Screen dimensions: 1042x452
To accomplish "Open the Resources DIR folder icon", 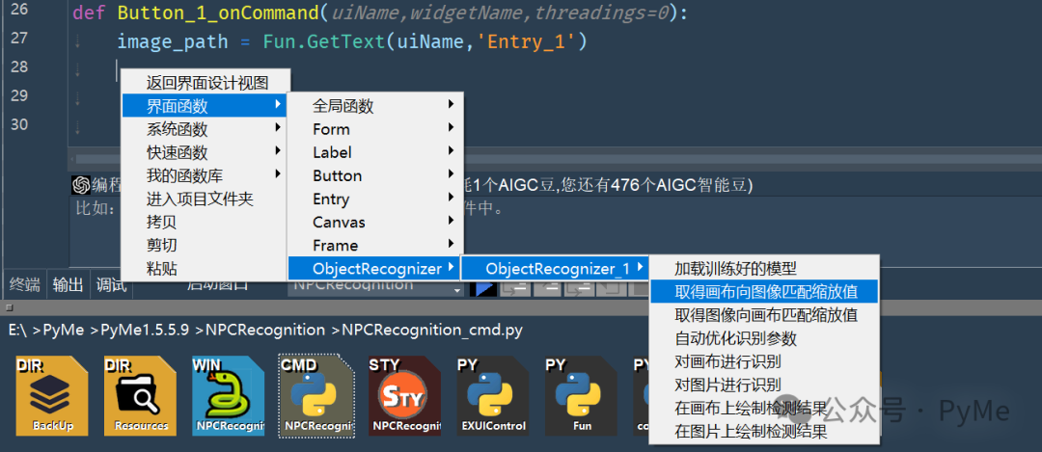I will pyautogui.click(x=140, y=395).
